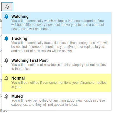Click the crossed-out Muted bell icon

pyautogui.click(x=6, y=96)
